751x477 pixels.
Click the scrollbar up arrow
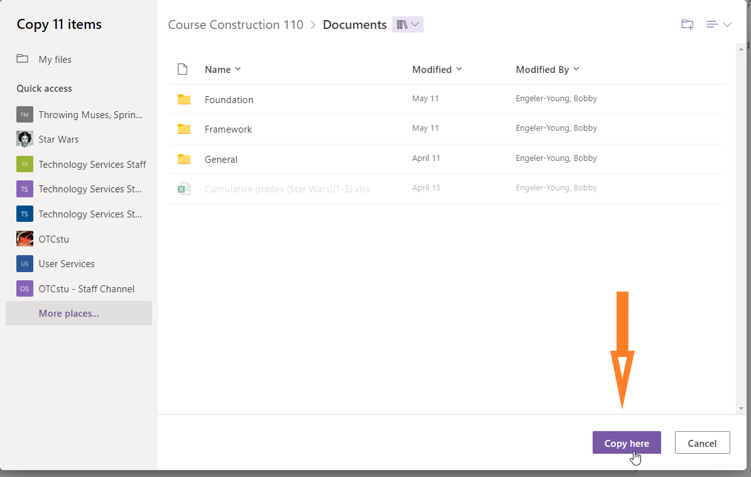click(741, 48)
